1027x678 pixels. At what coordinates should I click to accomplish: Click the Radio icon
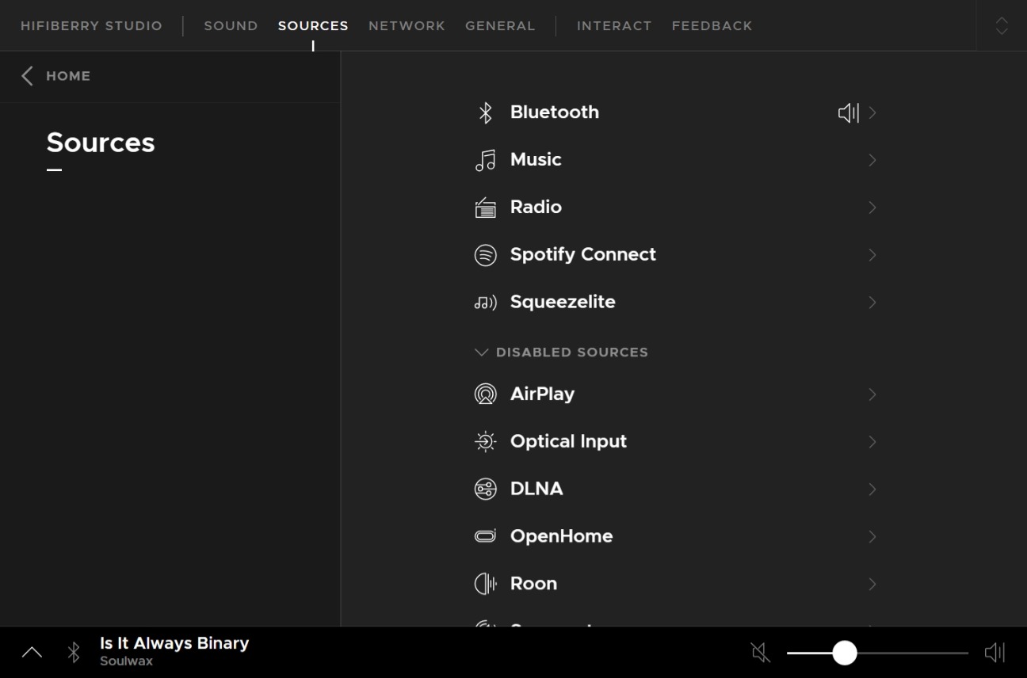485,208
